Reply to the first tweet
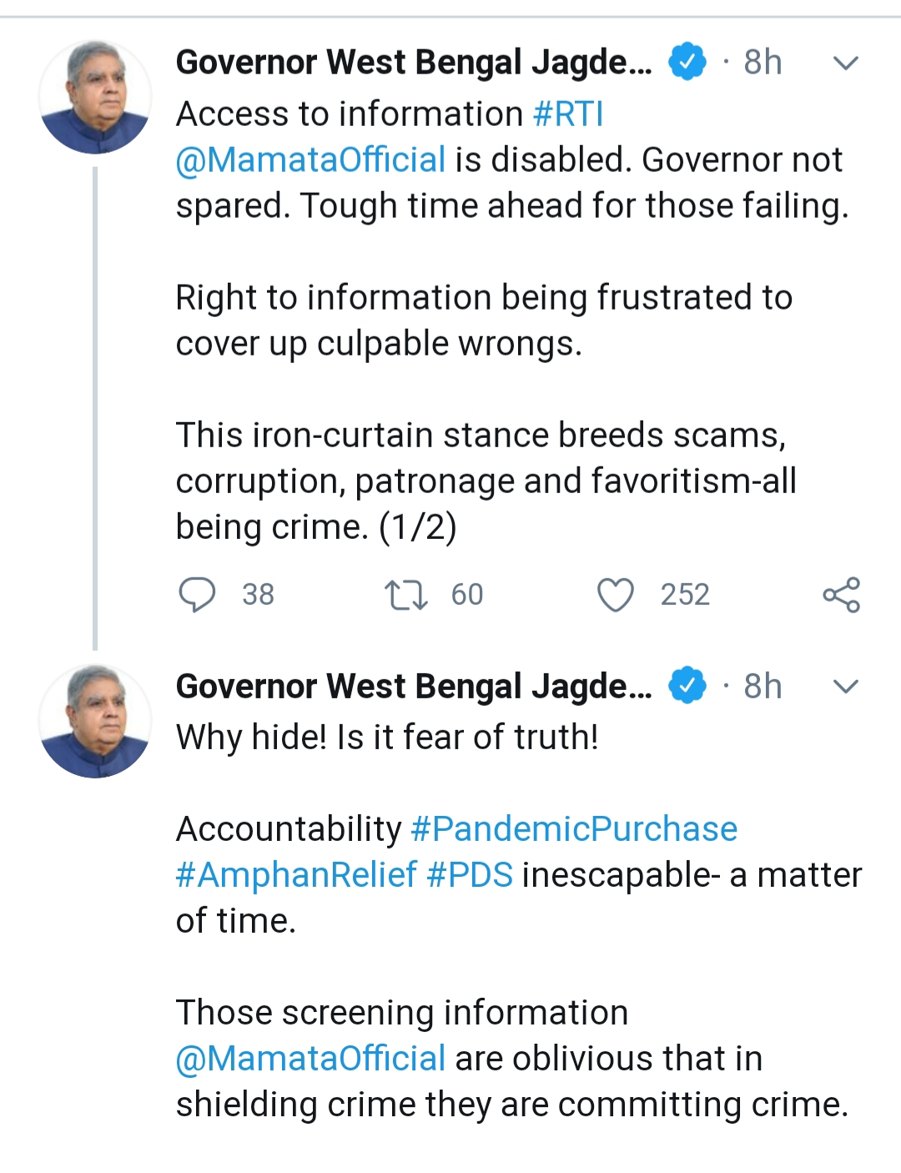 (198, 595)
